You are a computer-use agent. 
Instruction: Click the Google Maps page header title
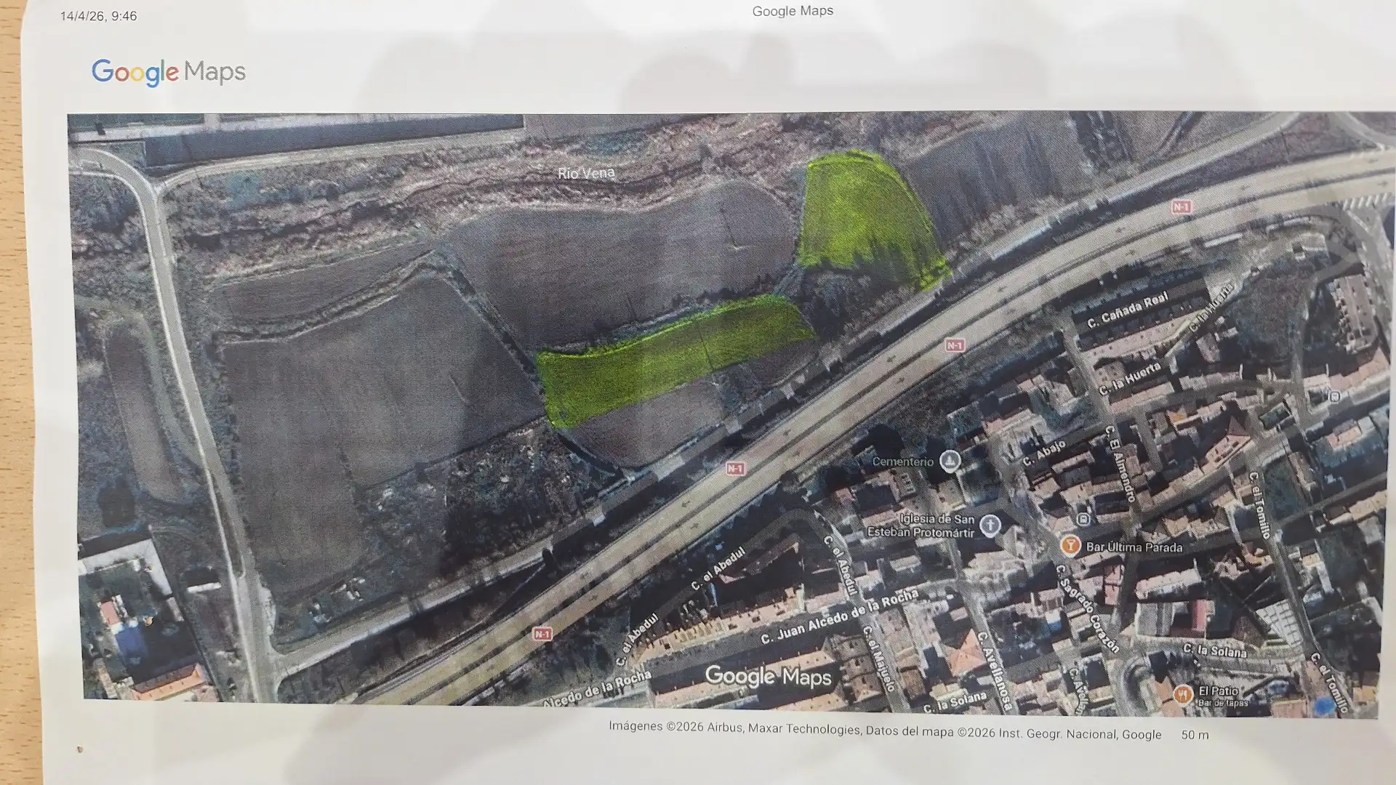793,11
